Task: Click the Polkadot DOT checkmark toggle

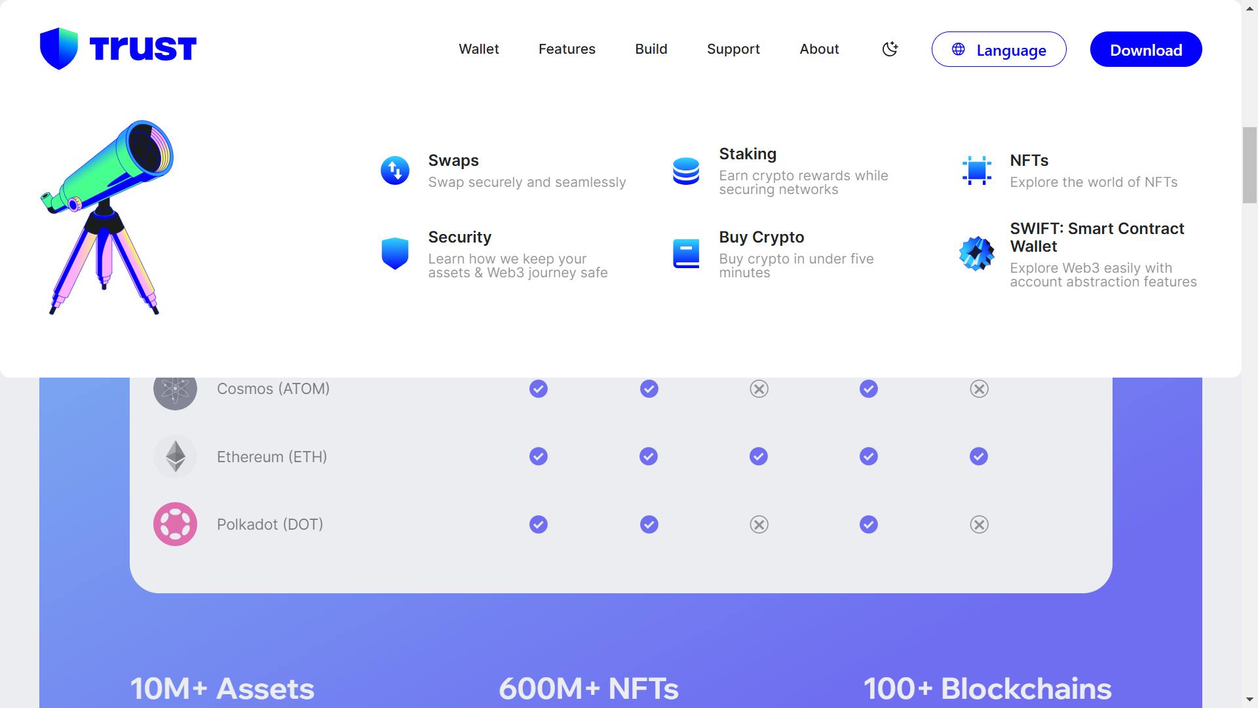Action: (x=539, y=524)
